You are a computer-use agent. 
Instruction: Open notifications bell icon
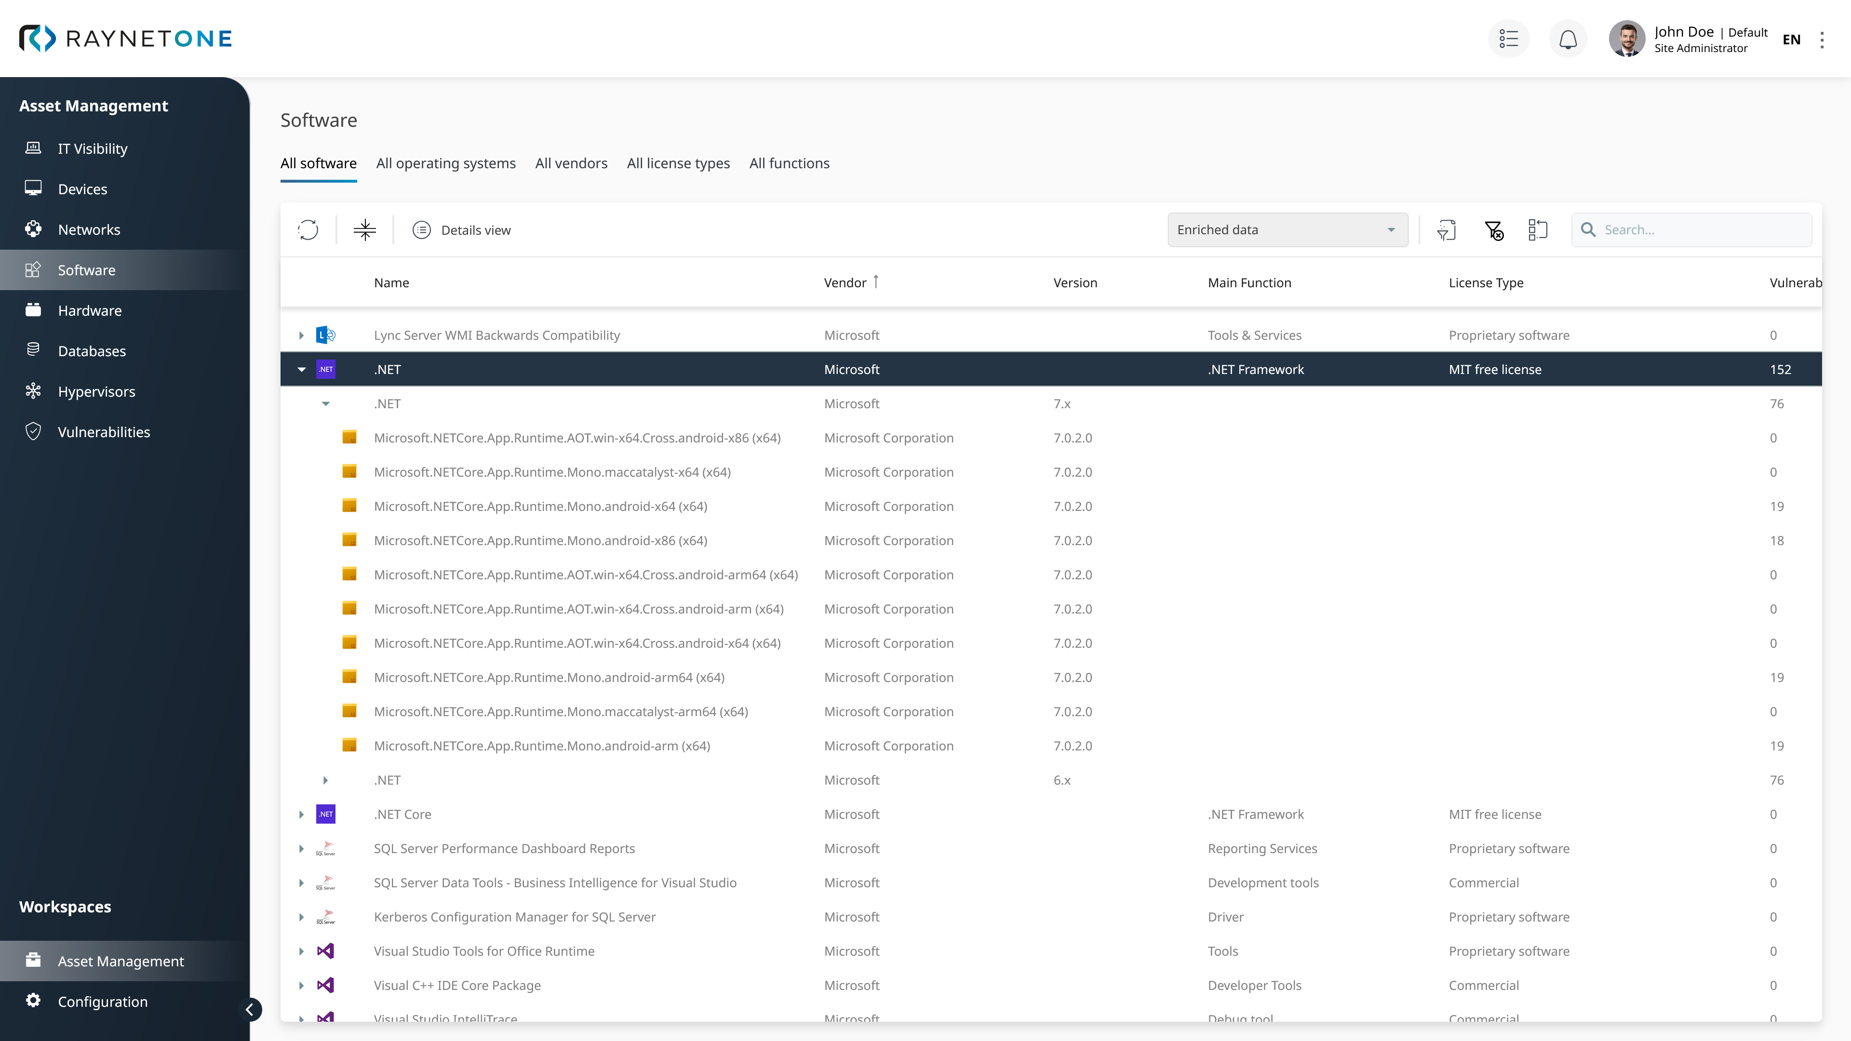[x=1568, y=39]
